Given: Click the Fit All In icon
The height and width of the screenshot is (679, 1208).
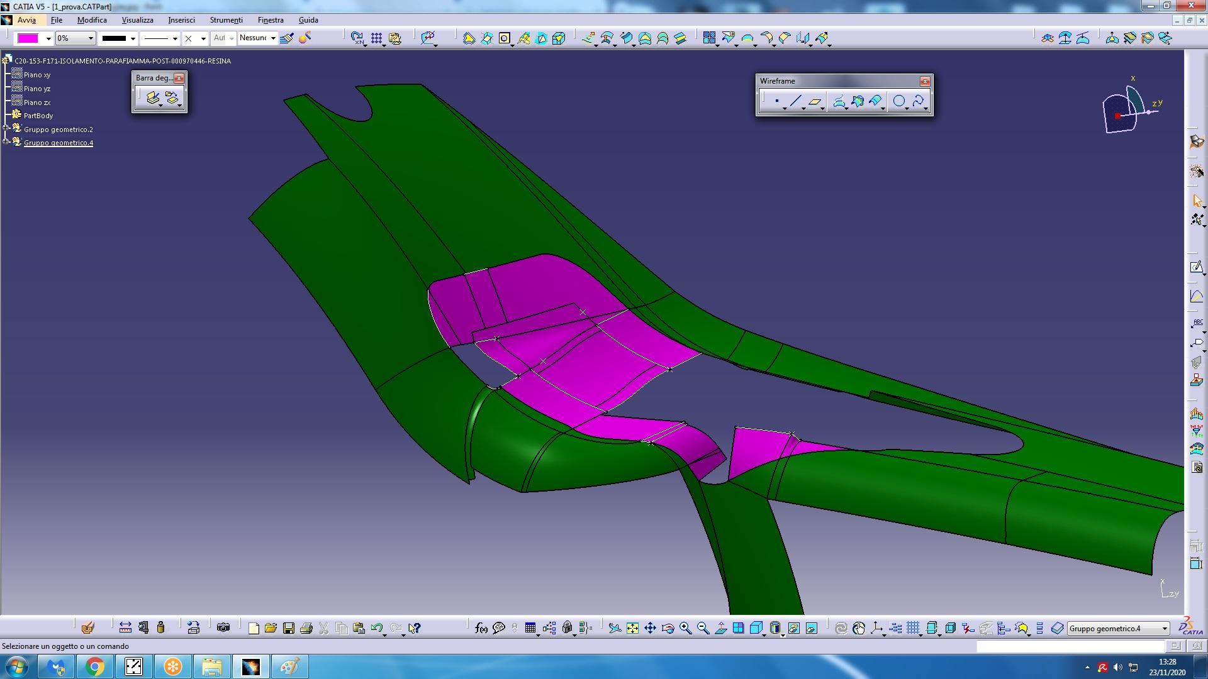Looking at the screenshot, I should pos(632,628).
